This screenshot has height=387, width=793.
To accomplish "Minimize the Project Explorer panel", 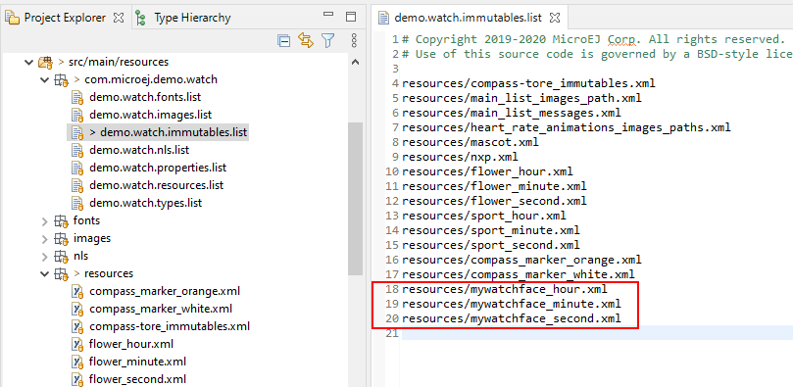I will pos(328,15).
